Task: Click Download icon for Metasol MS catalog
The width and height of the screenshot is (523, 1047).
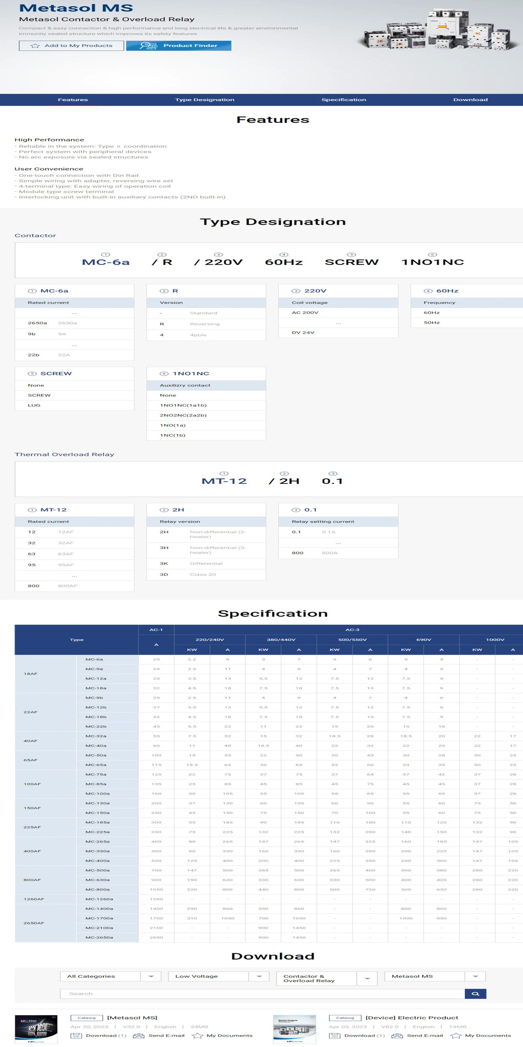Action: tap(76, 1035)
